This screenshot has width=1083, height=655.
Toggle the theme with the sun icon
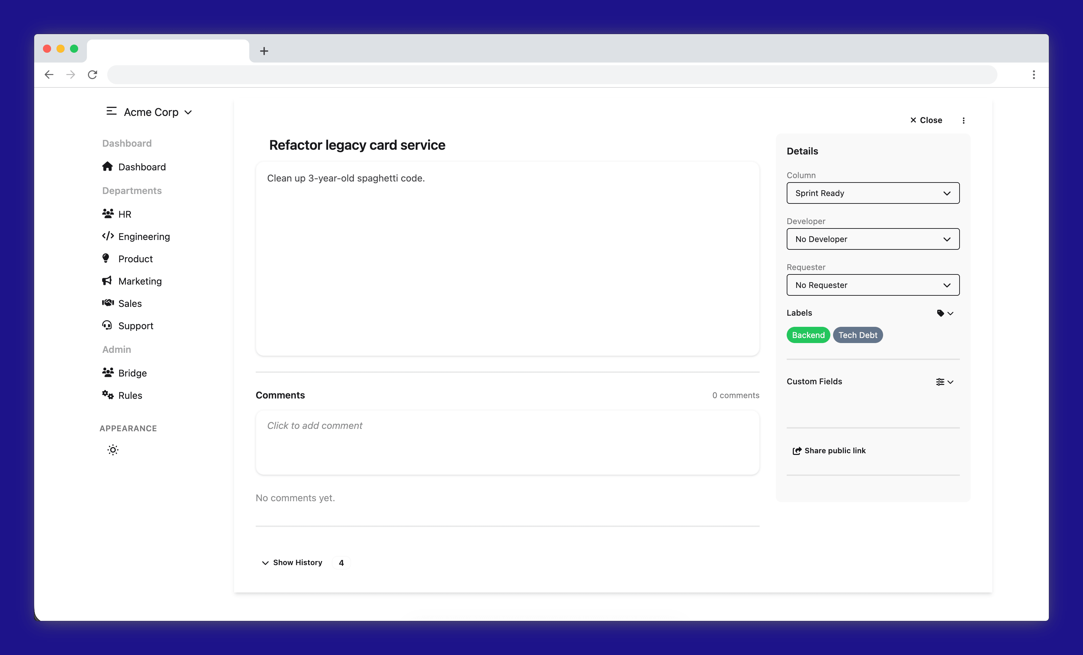(113, 450)
